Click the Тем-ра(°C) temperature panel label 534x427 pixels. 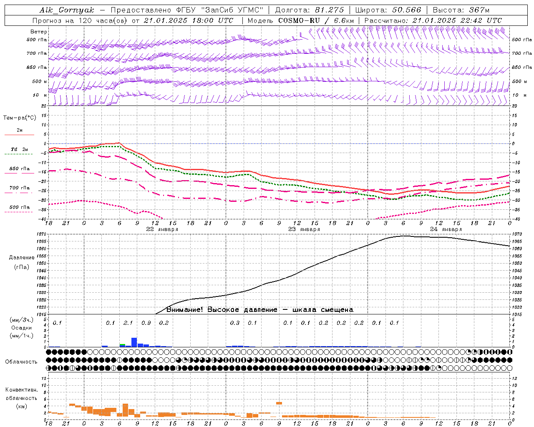[x=20, y=118]
